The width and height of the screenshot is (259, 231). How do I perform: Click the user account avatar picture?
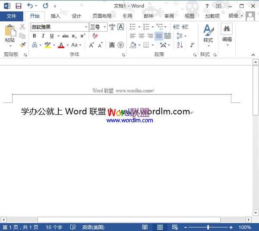coord(250,16)
